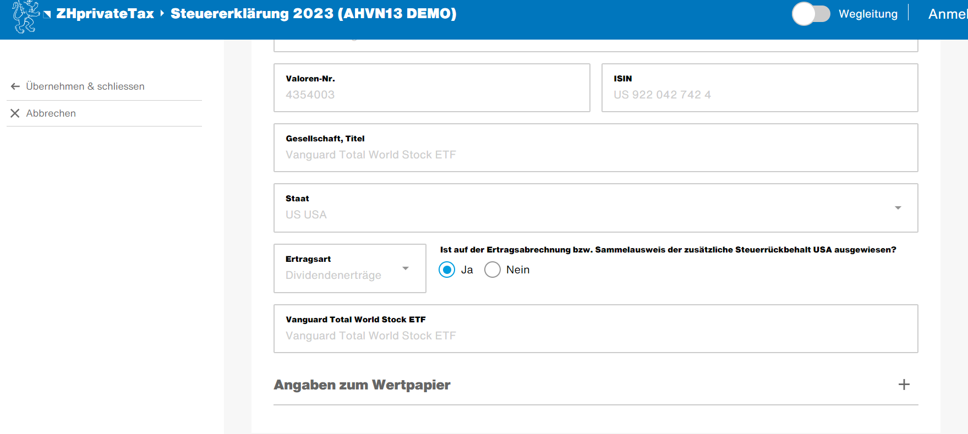Image resolution: width=968 pixels, height=434 pixels.
Task: Focus the Gesellschaft, Titel input field
Action: (596, 148)
